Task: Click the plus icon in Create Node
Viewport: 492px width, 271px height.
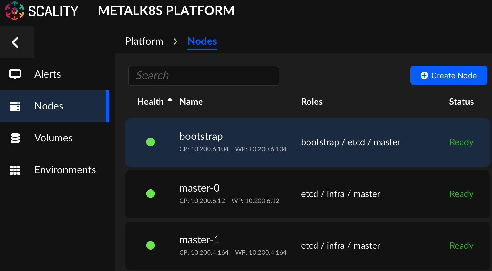Action: coord(424,75)
